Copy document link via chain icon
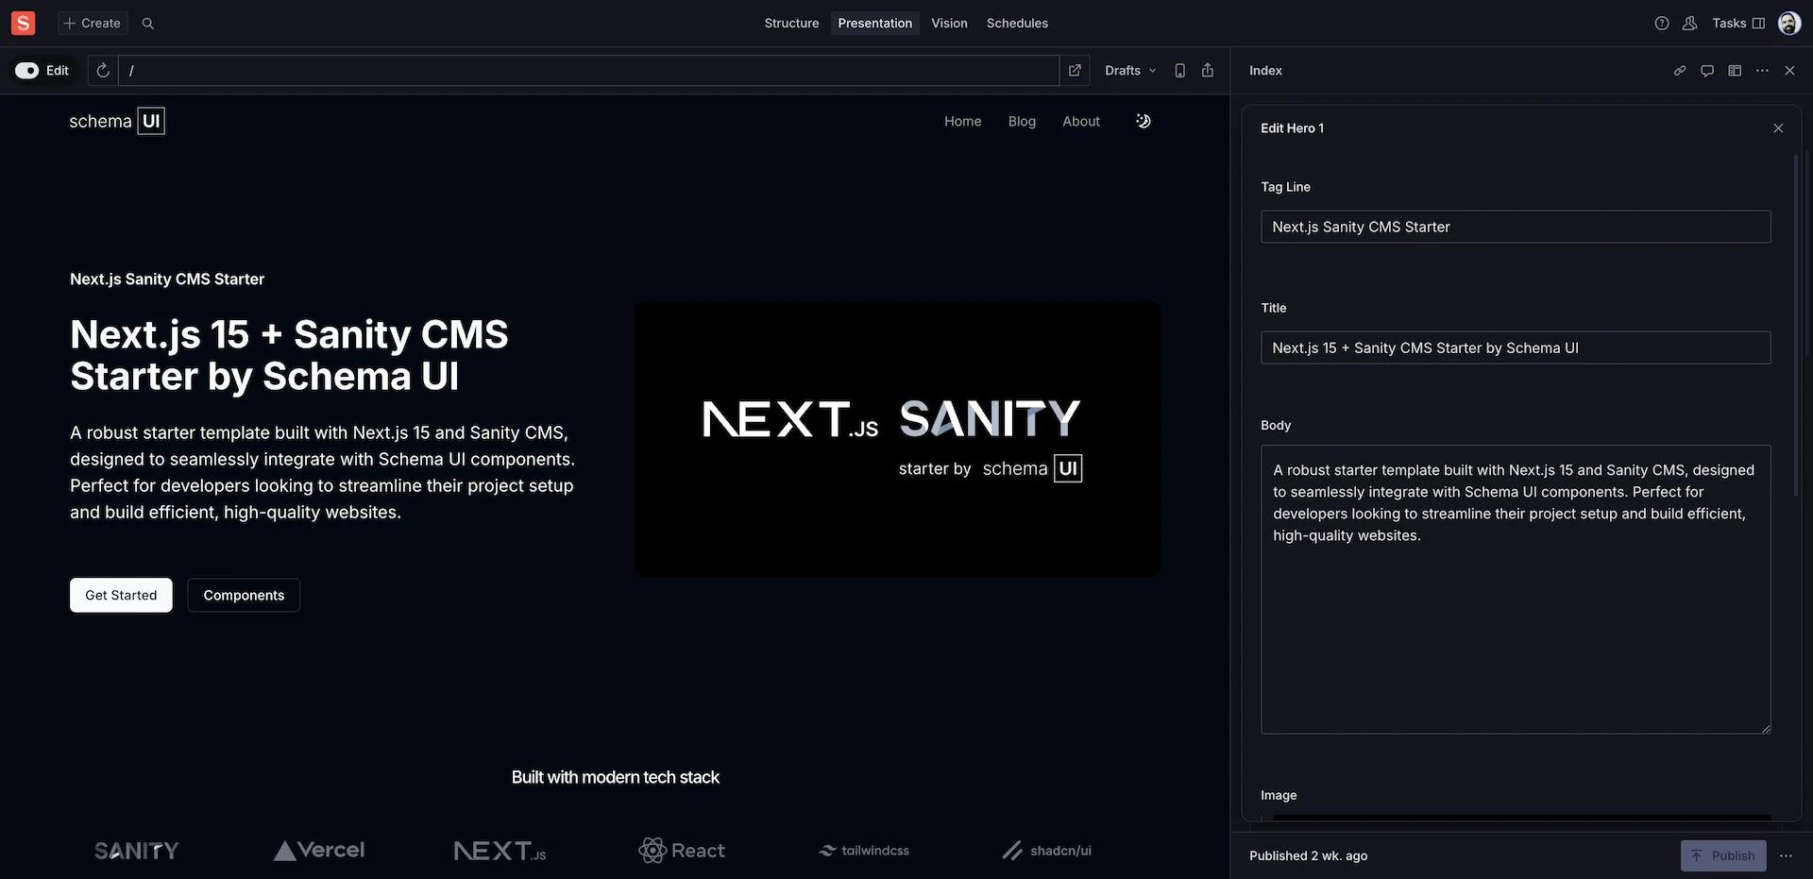 click(1680, 71)
